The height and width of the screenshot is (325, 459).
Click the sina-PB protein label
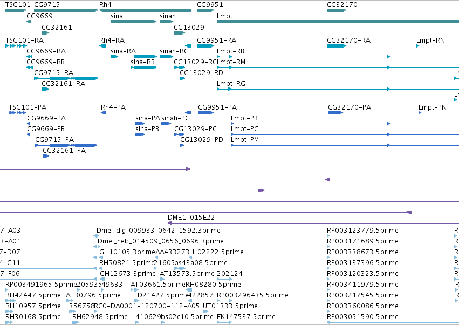147,129
